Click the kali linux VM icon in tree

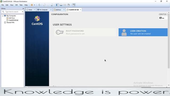pyautogui.click(x=7, y=18)
